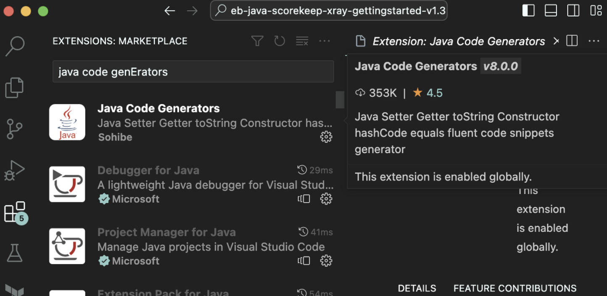Click the sync icon for Debugger for Java
The width and height of the screenshot is (607, 296).
click(304, 198)
